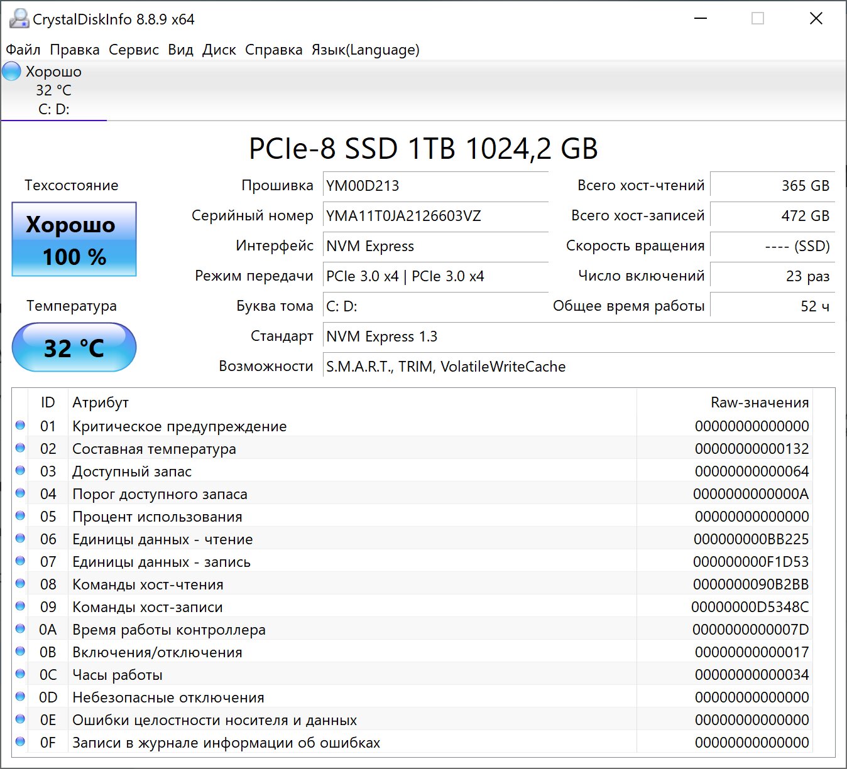847x769 pixels.
Task: Click the Хорошо 100 % health status button
Action: point(74,239)
